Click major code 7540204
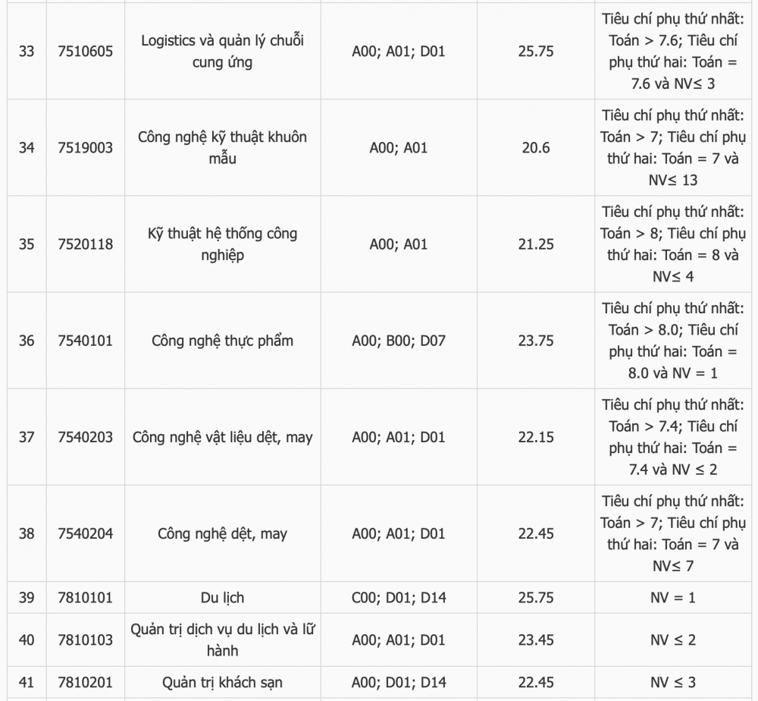 [85, 533]
